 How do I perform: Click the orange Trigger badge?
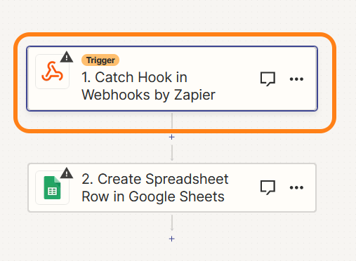tap(100, 60)
